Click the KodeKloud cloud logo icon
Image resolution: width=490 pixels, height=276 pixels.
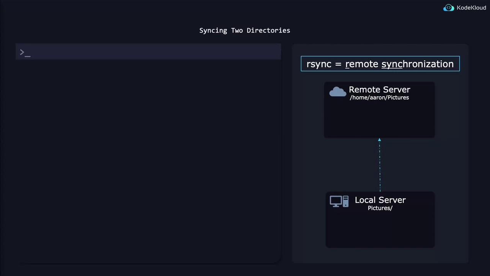(x=449, y=8)
